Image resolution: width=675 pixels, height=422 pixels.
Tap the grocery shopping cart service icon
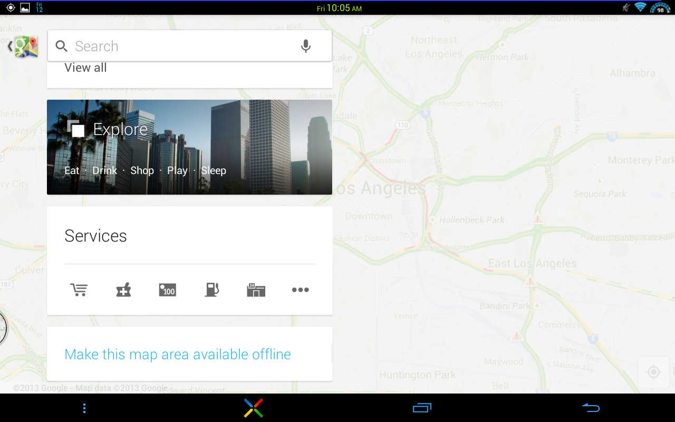(79, 290)
